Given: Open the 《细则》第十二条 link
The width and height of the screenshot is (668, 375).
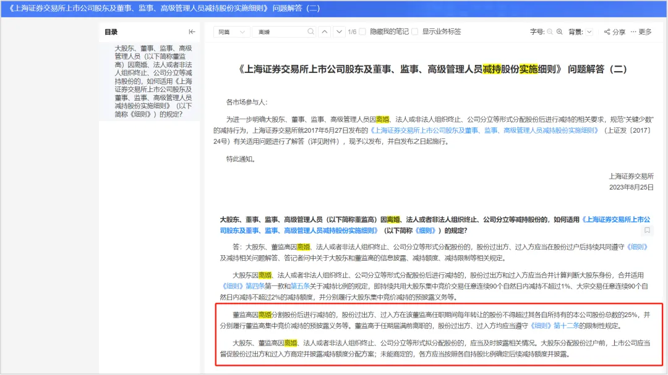Looking at the screenshot, I should (554, 326).
